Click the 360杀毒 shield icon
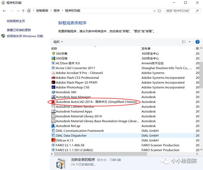Viewport: 203px width, 170px height. [x=53, y=54]
